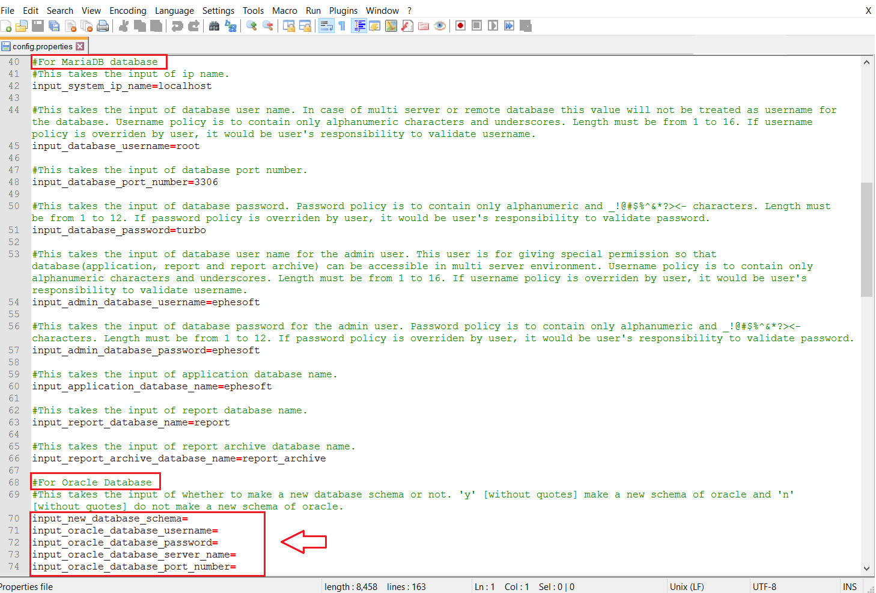Toggle synchronized vertical scrolling
Viewport: 876px width, 593px height.
(x=289, y=26)
